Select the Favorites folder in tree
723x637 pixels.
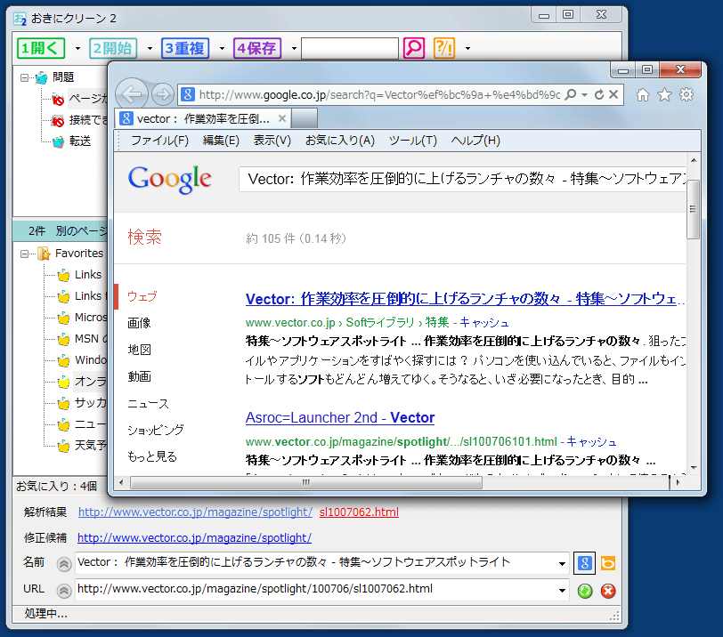click(79, 254)
